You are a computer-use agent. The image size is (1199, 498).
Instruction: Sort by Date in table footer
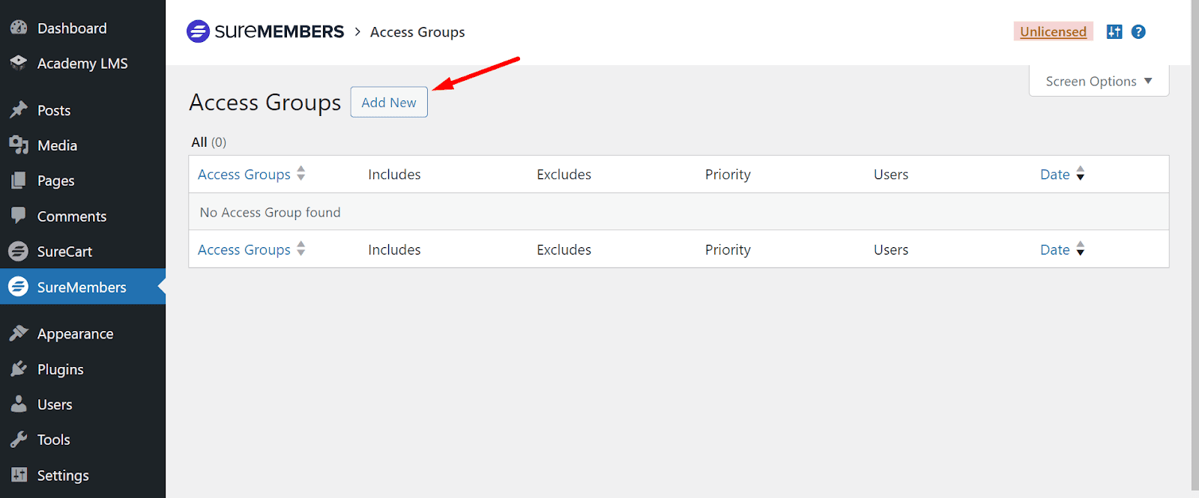coord(1054,249)
